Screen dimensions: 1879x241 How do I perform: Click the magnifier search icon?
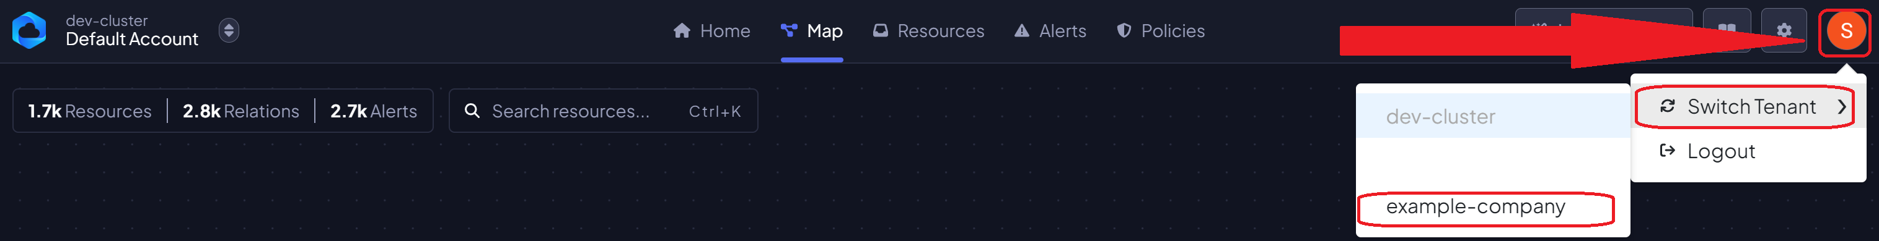(472, 111)
